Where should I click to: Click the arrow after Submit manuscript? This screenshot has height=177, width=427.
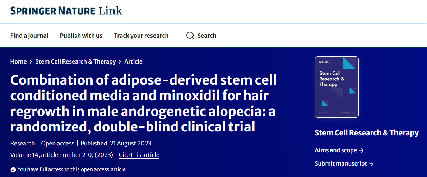click(371, 164)
